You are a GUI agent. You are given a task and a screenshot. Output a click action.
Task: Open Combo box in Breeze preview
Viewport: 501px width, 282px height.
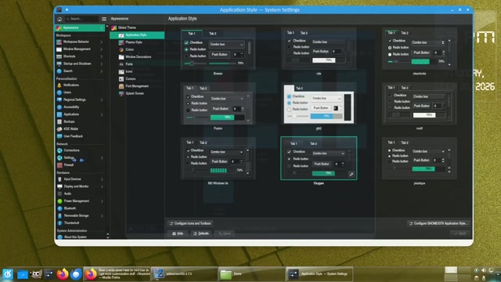point(227,45)
